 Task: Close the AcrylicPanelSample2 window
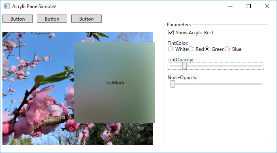267,6
